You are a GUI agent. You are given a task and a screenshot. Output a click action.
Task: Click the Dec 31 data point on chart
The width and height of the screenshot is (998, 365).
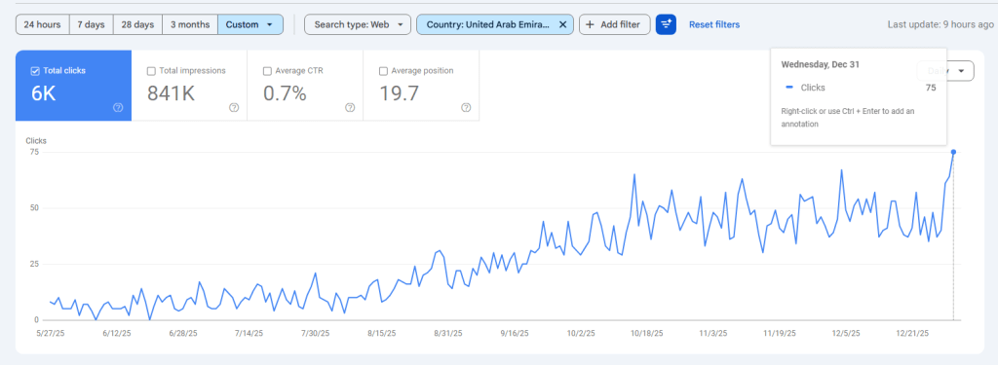pos(953,152)
